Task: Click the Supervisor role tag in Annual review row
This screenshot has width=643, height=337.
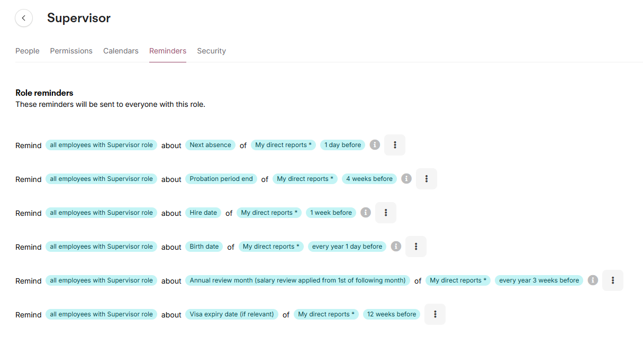Action: tap(102, 280)
